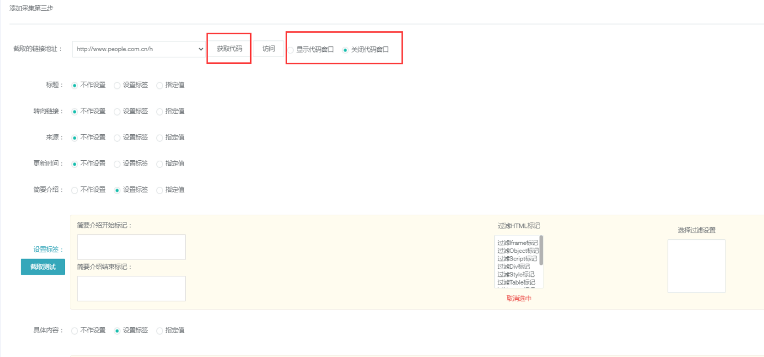The image size is (764, 357).
Task: Select 过滤Iframe标记 in the filter list
Action: click(x=517, y=243)
